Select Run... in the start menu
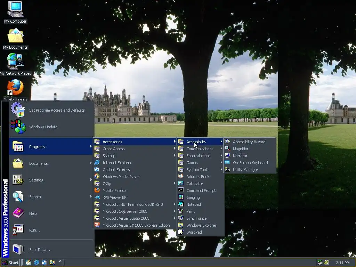Viewport: 356px width, 267px height. [51, 230]
